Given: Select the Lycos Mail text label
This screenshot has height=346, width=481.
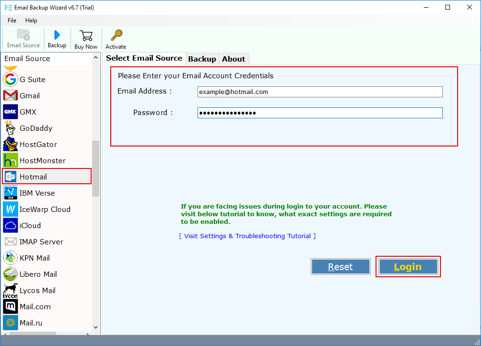Looking at the screenshot, I should (37, 291).
